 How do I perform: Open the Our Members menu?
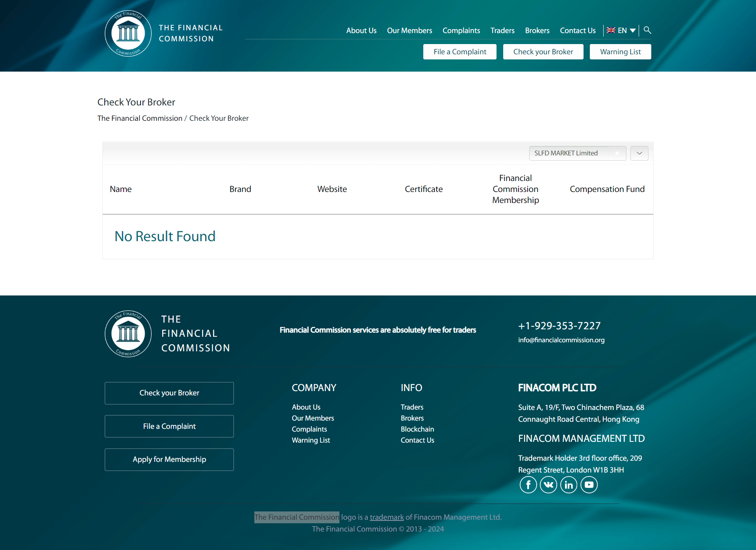(409, 30)
